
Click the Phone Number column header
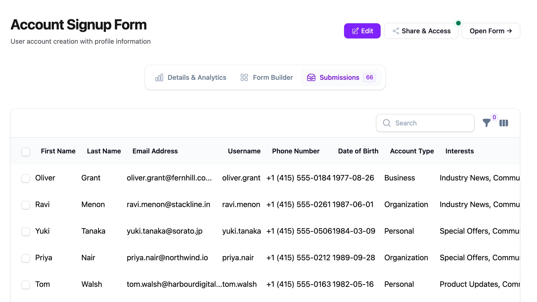click(296, 151)
